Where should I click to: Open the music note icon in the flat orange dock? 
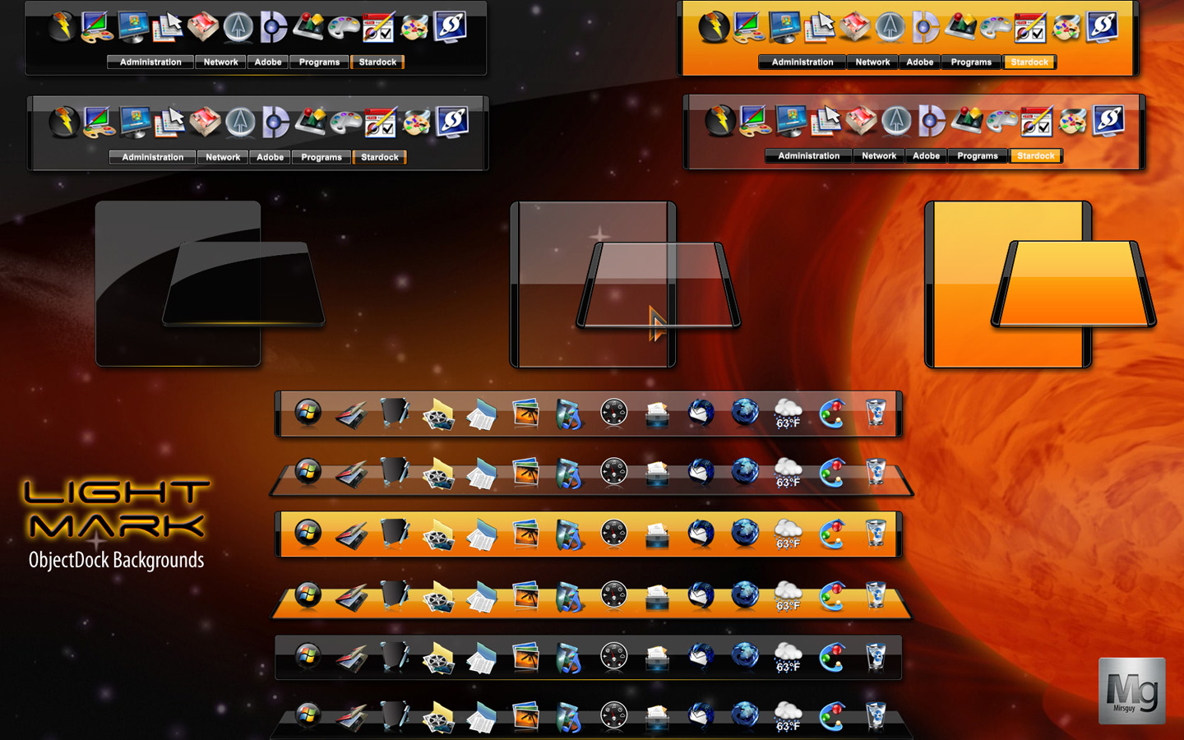coord(570,534)
